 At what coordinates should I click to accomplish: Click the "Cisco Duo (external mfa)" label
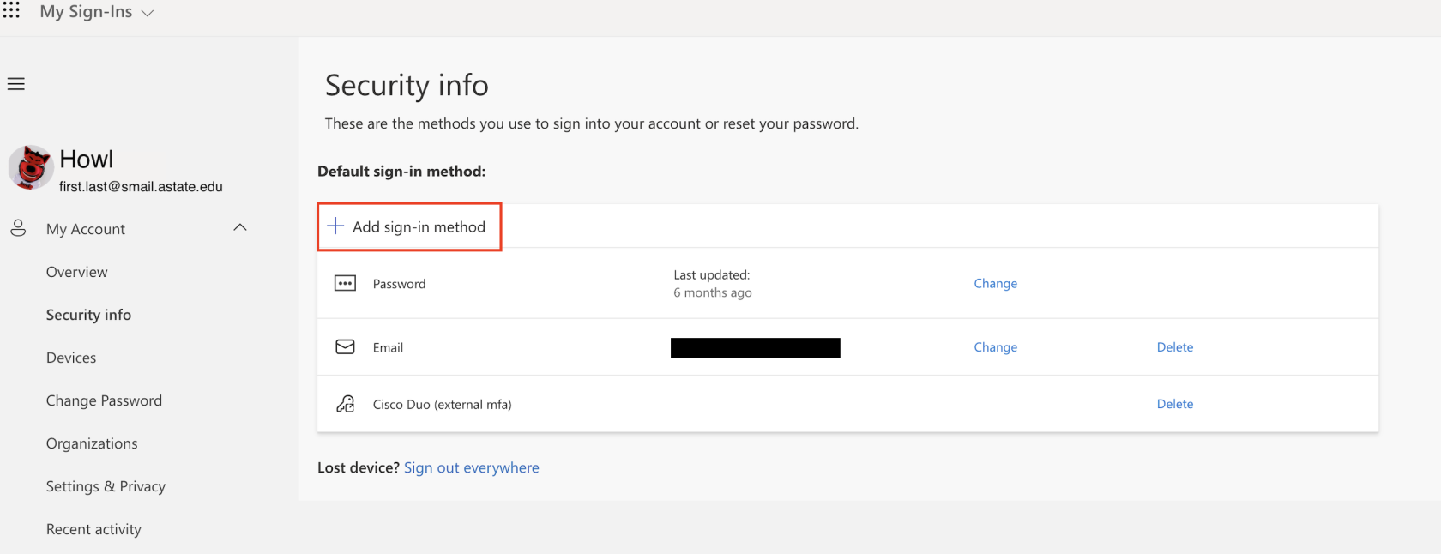coord(442,404)
